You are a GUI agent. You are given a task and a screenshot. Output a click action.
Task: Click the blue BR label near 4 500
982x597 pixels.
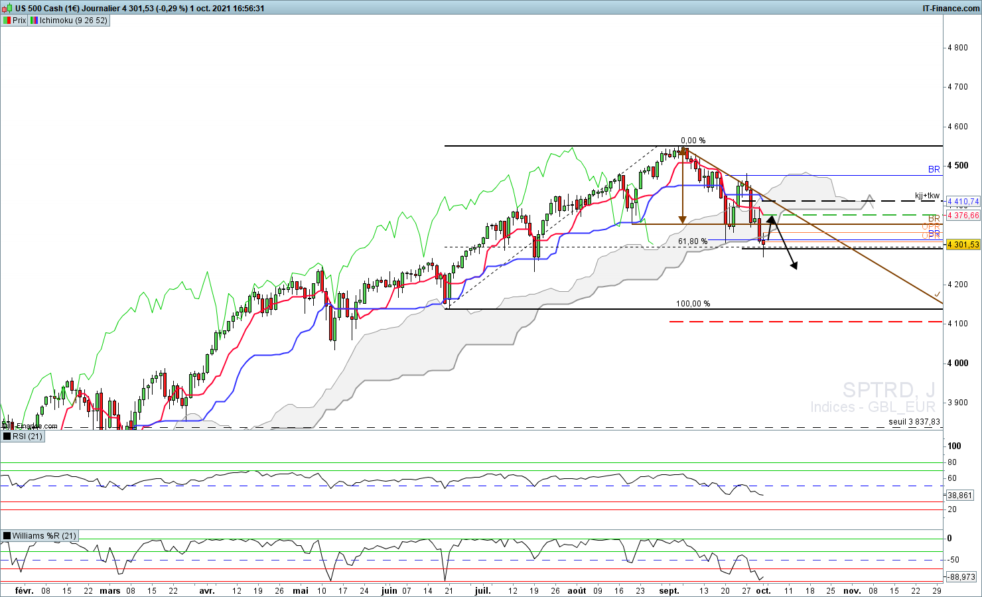(x=934, y=170)
